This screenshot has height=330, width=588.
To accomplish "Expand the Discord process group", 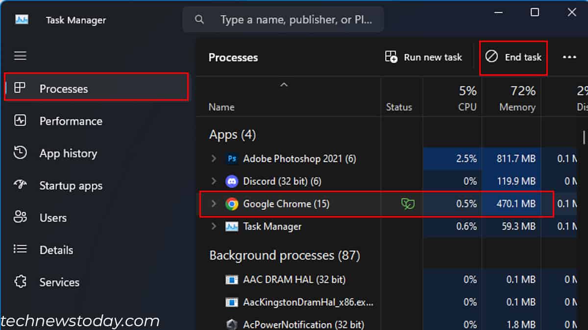I will pos(214,181).
